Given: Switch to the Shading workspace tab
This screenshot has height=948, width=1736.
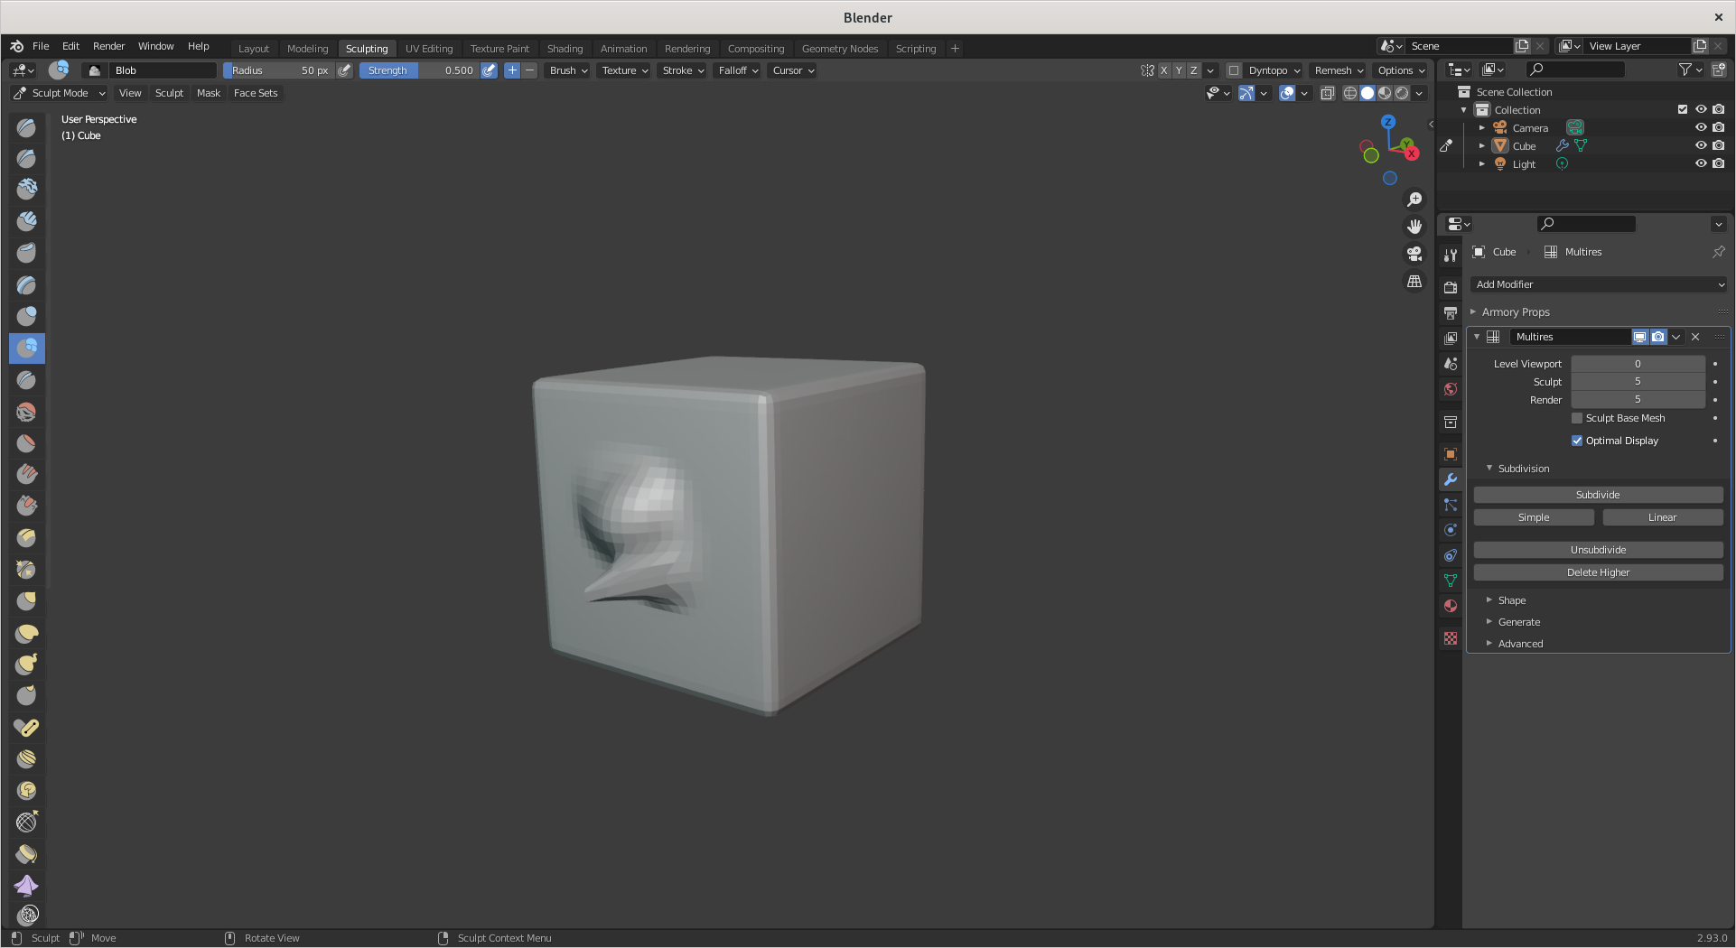Looking at the screenshot, I should (x=565, y=49).
